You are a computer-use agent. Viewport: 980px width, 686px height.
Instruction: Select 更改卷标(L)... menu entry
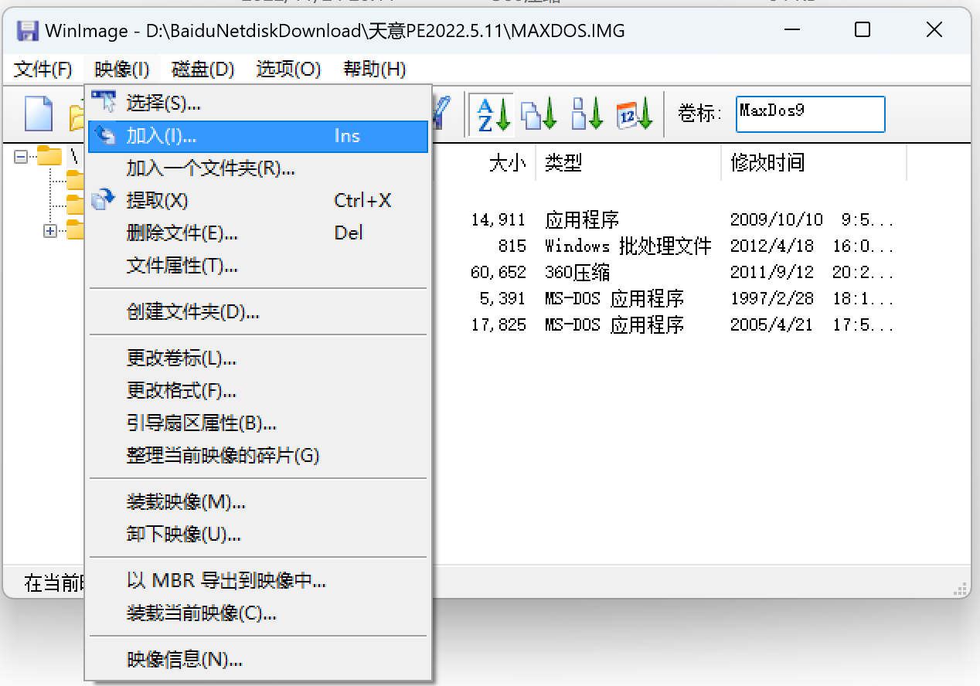pos(258,358)
